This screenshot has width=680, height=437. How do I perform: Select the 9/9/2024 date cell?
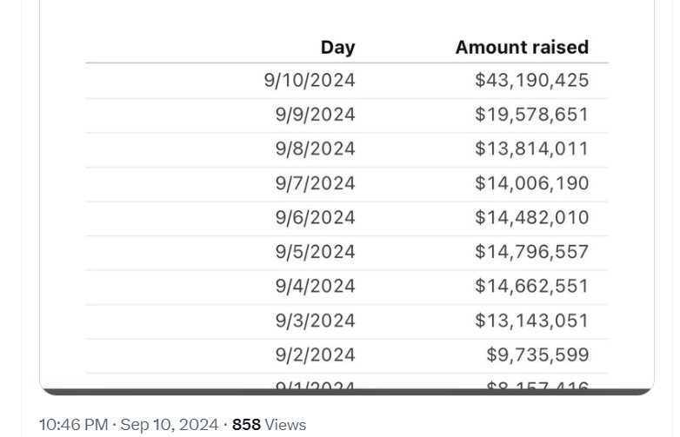(316, 115)
